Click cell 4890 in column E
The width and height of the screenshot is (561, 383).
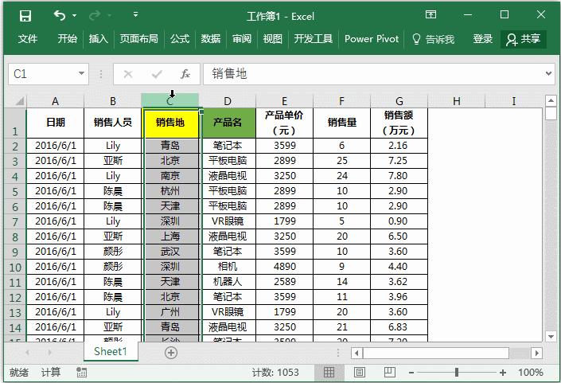(x=284, y=267)
